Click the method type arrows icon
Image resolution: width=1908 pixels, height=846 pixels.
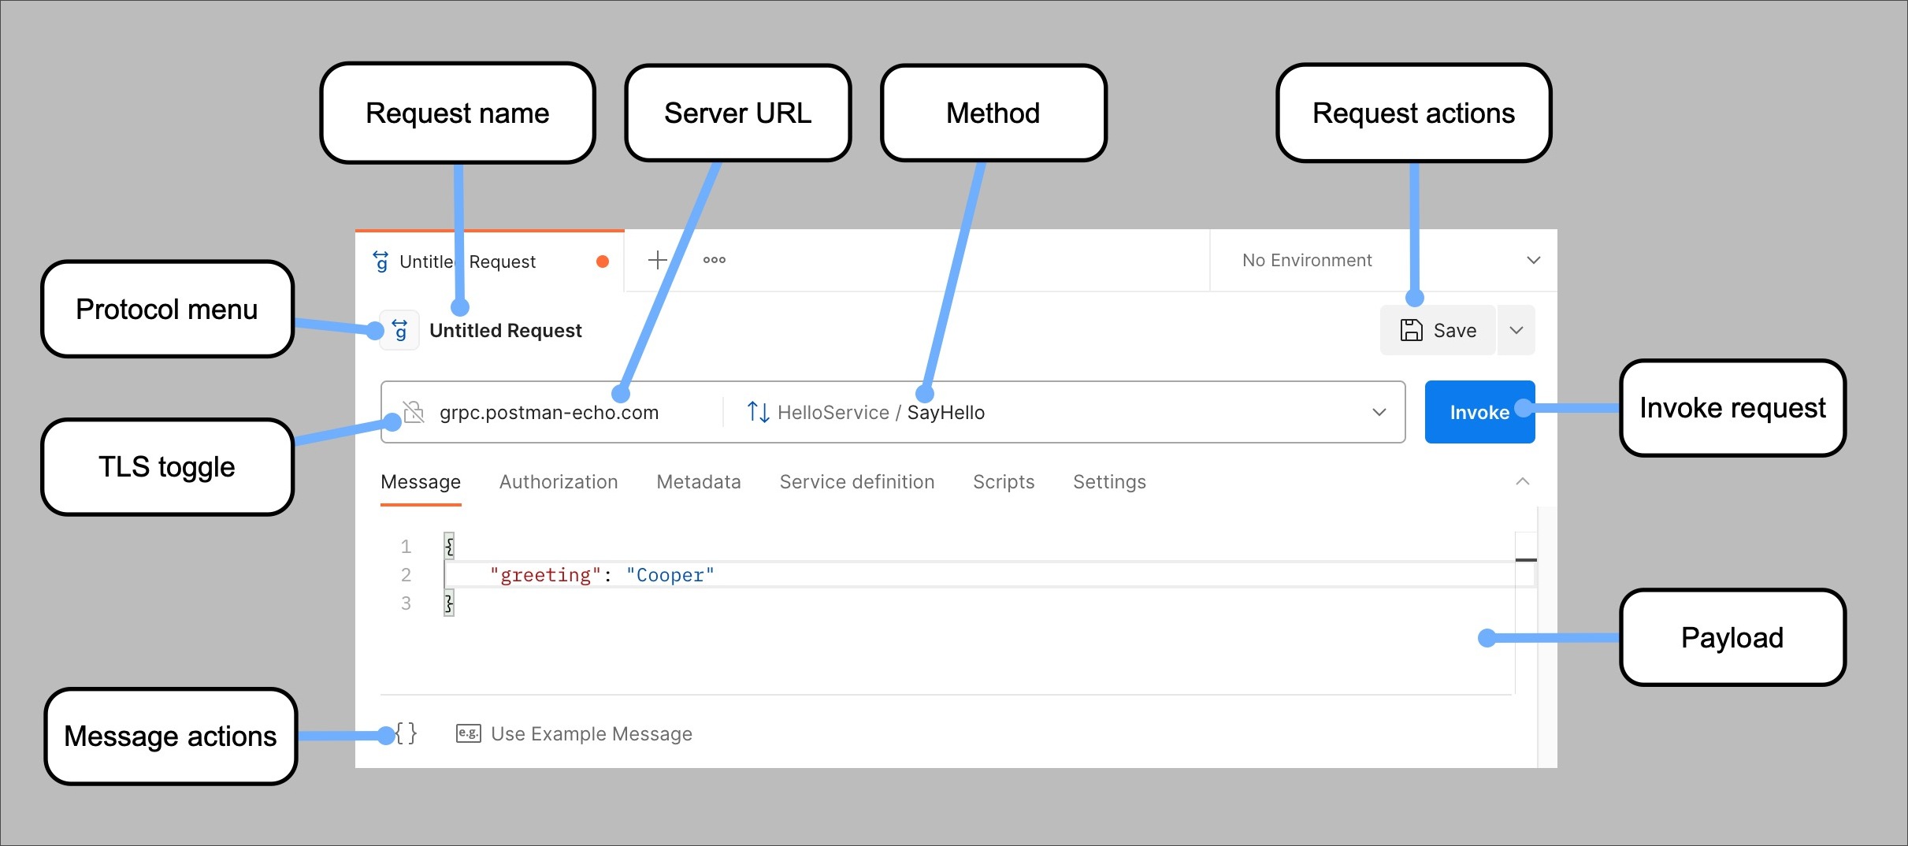[x=758, y=412]
